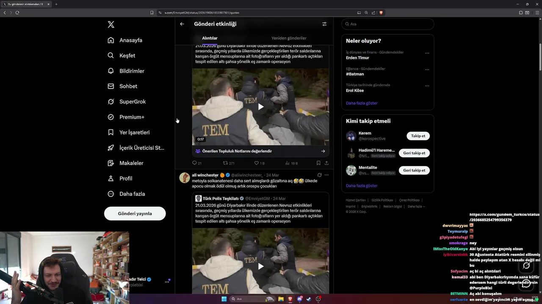Viewport: 542px width, 304px height.
Task: Open filter settings icon in header
Action: (324, 24)
